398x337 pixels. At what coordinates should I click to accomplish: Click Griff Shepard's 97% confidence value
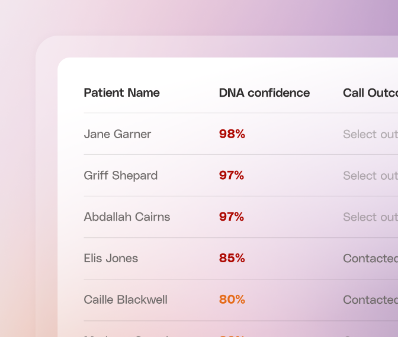(x=232, y=175)
